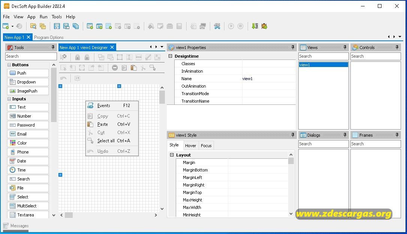Click the delete control minus circle icon

coord(115,68)
